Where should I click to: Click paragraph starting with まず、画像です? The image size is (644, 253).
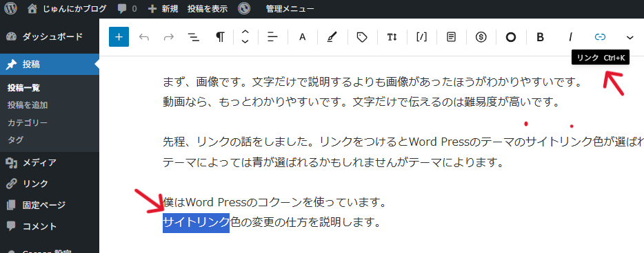click(x=373, y=81)
